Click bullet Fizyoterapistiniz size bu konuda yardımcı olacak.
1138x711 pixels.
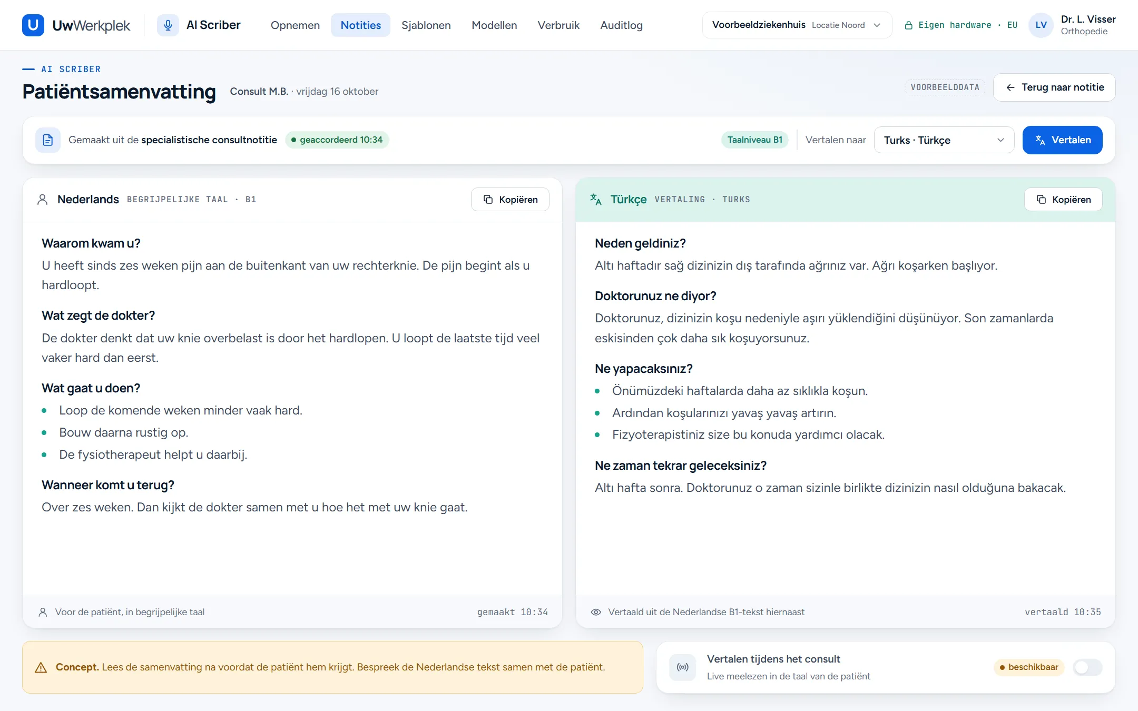pyautogui.click(x=748, y=434)
